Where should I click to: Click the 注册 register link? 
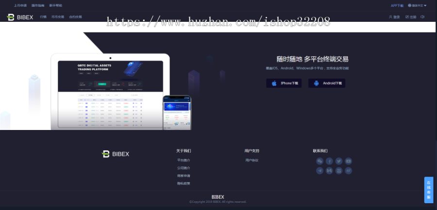click(411, 17)
